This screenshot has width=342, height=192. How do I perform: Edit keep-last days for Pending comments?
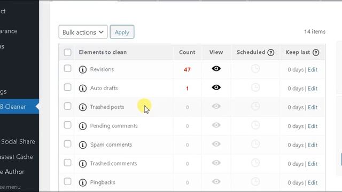point(313,126)
